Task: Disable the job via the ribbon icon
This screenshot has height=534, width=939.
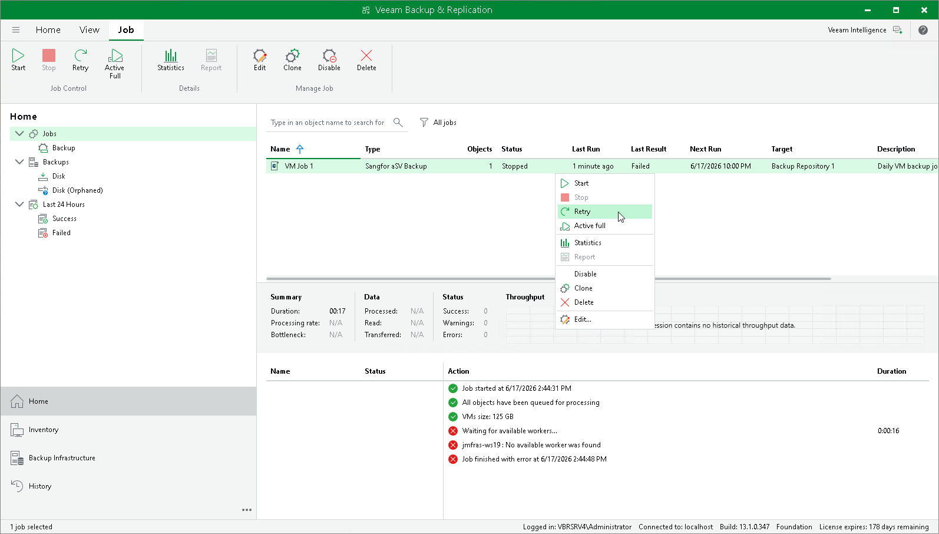Action: pos(329,56)
